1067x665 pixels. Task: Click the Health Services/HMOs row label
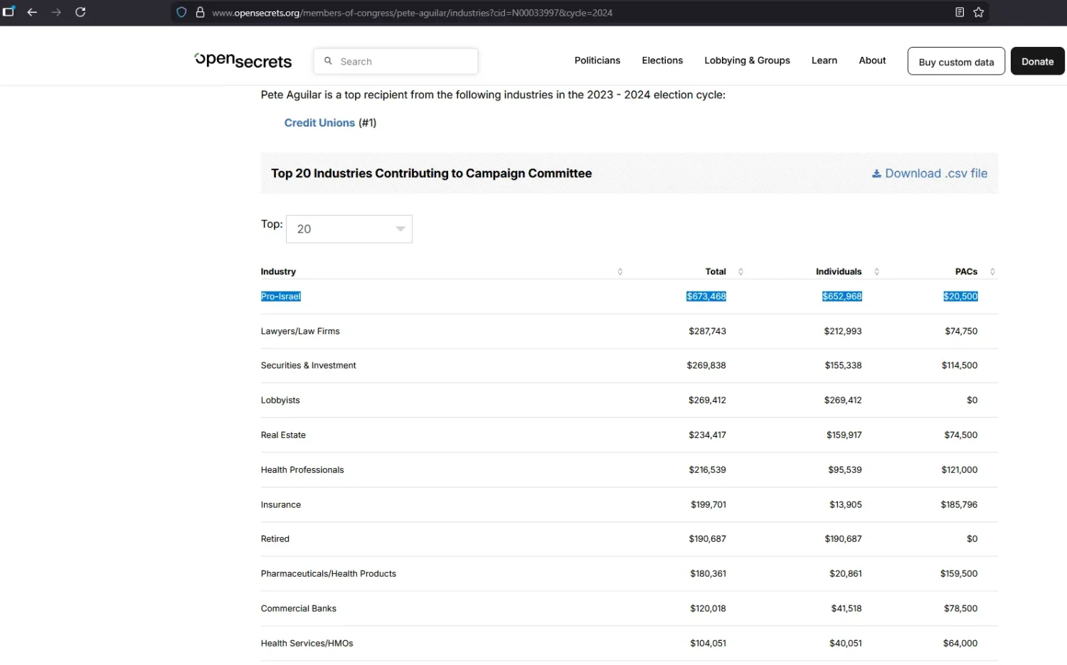pyautogui.click(x=307, y=644)
